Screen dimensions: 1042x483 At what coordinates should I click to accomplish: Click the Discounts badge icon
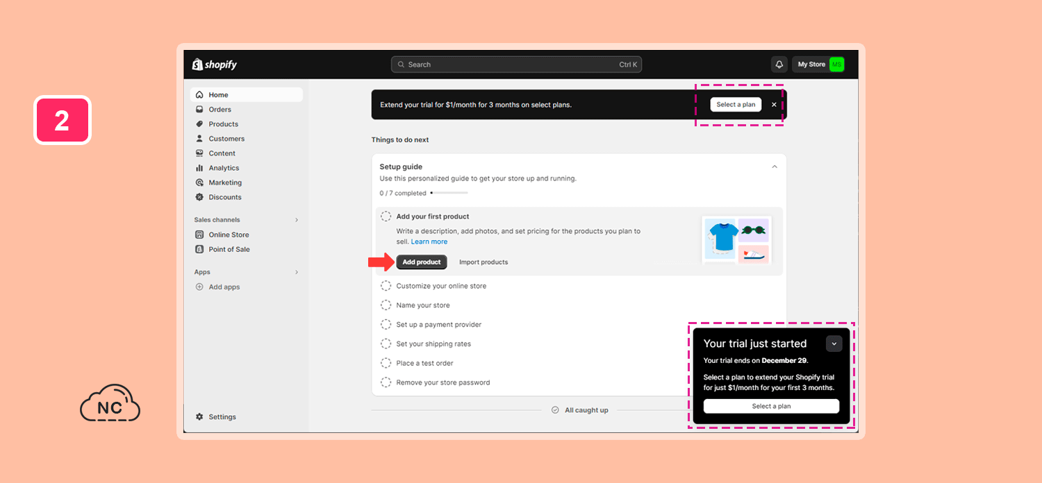pos(199,197)
